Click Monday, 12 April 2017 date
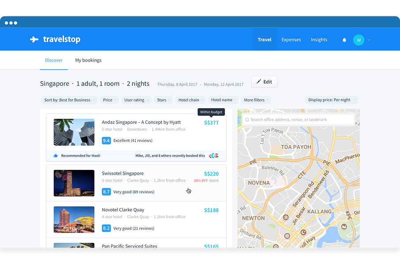Screen dimensions: 400x264 point(223,84)
